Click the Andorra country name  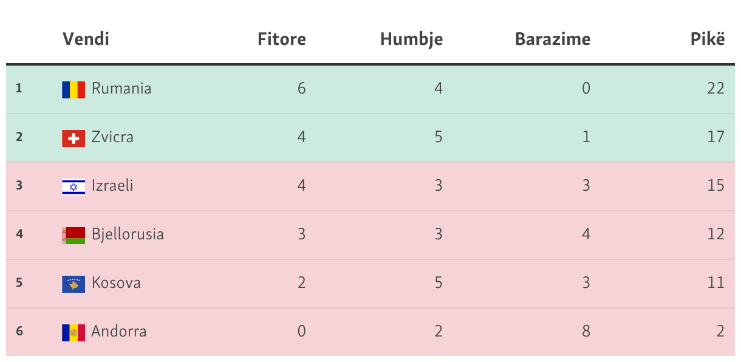click(119, 332)
